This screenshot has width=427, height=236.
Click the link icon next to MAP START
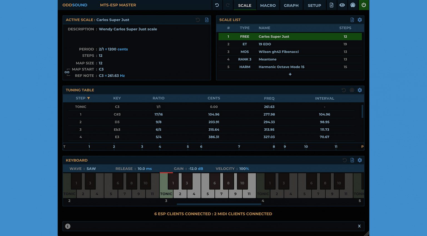[x=67, y=72]
